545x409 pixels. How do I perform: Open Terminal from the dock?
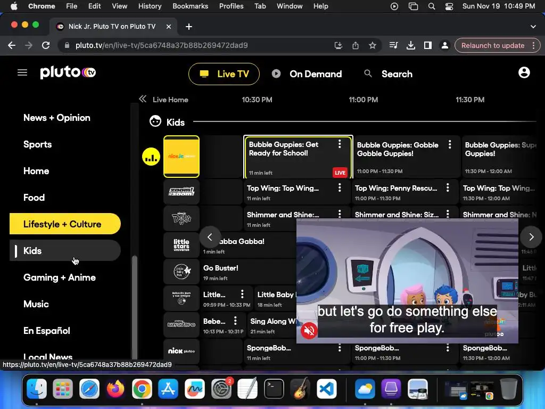(274, 388)
